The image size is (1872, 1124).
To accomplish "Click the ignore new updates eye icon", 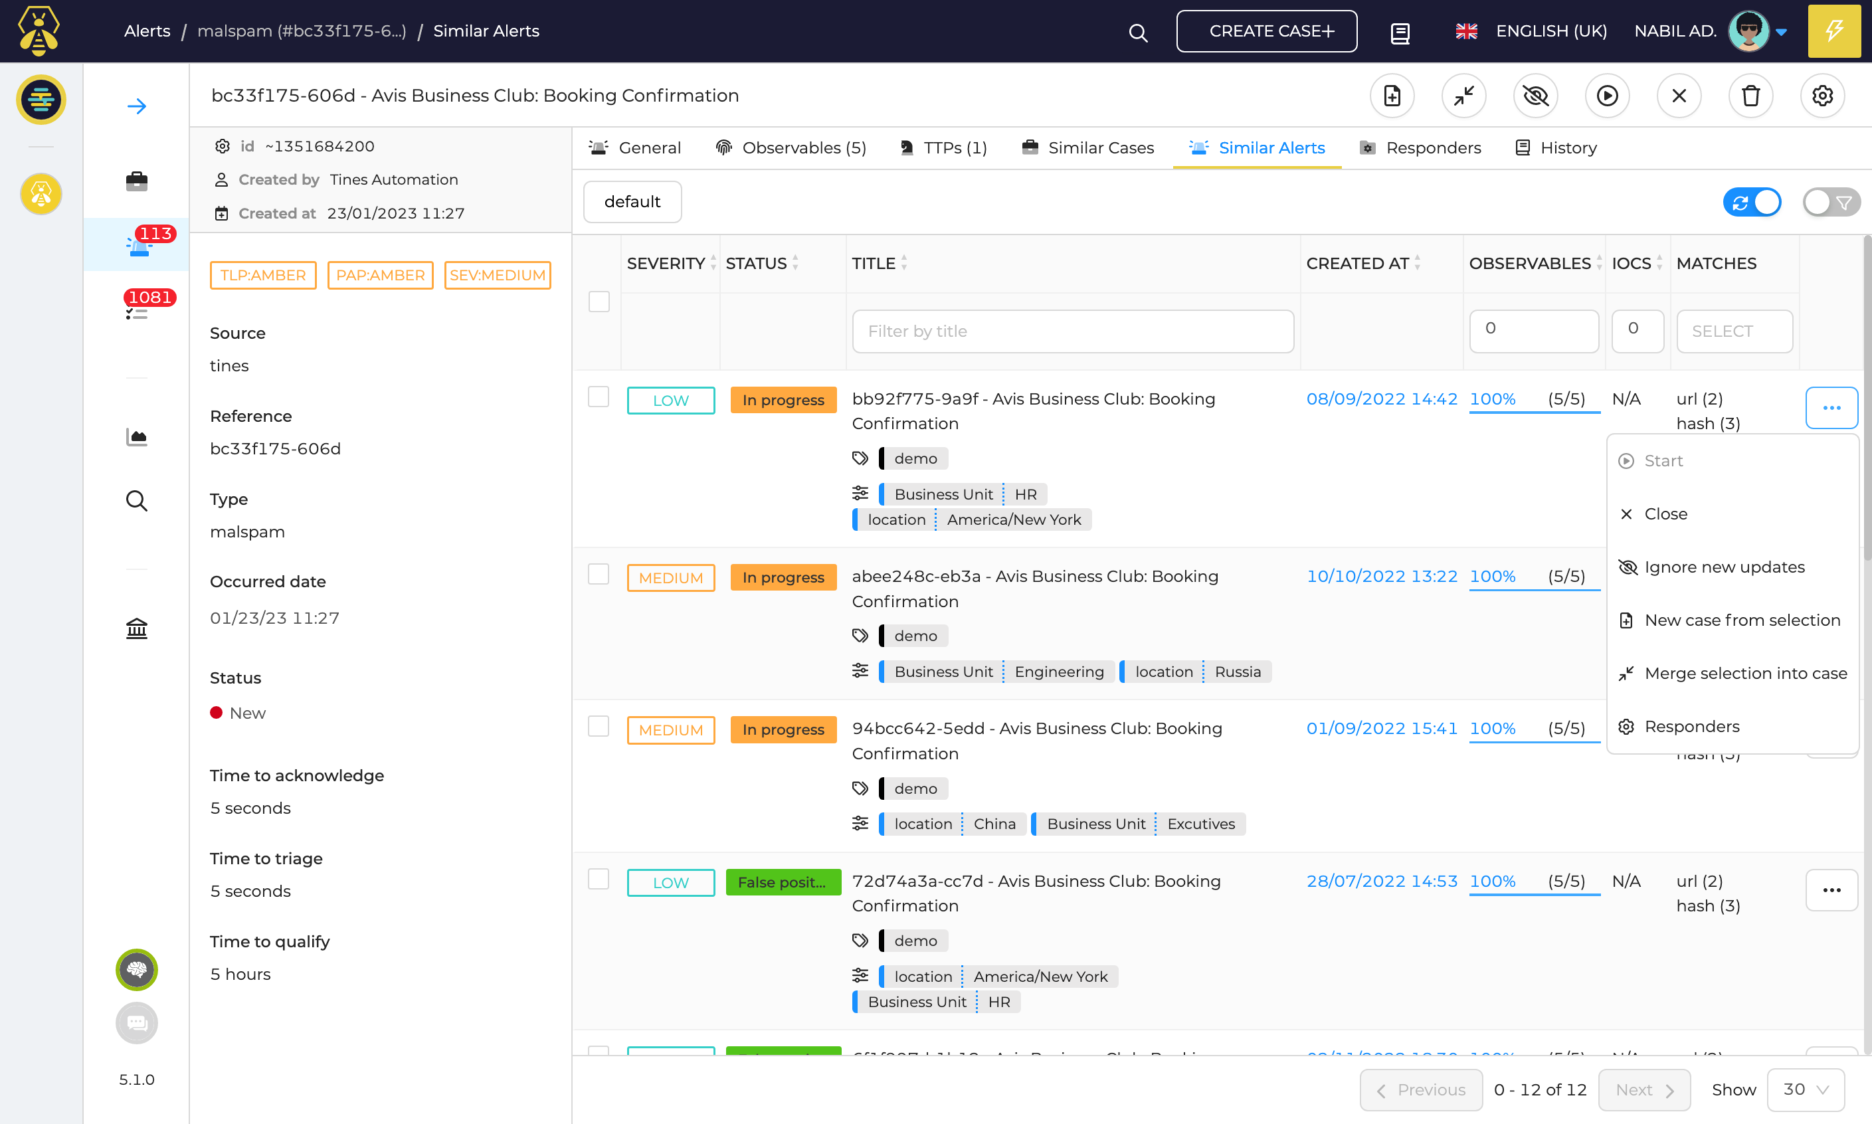I will tap(1535, 96).
